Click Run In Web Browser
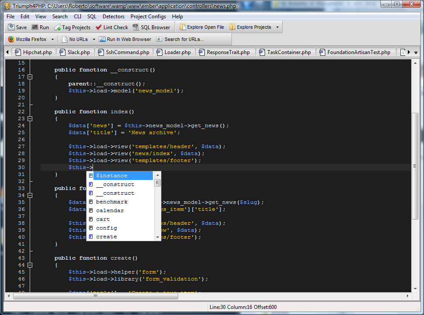Screen dimensions: 424x315 click(x=125, y=39)
